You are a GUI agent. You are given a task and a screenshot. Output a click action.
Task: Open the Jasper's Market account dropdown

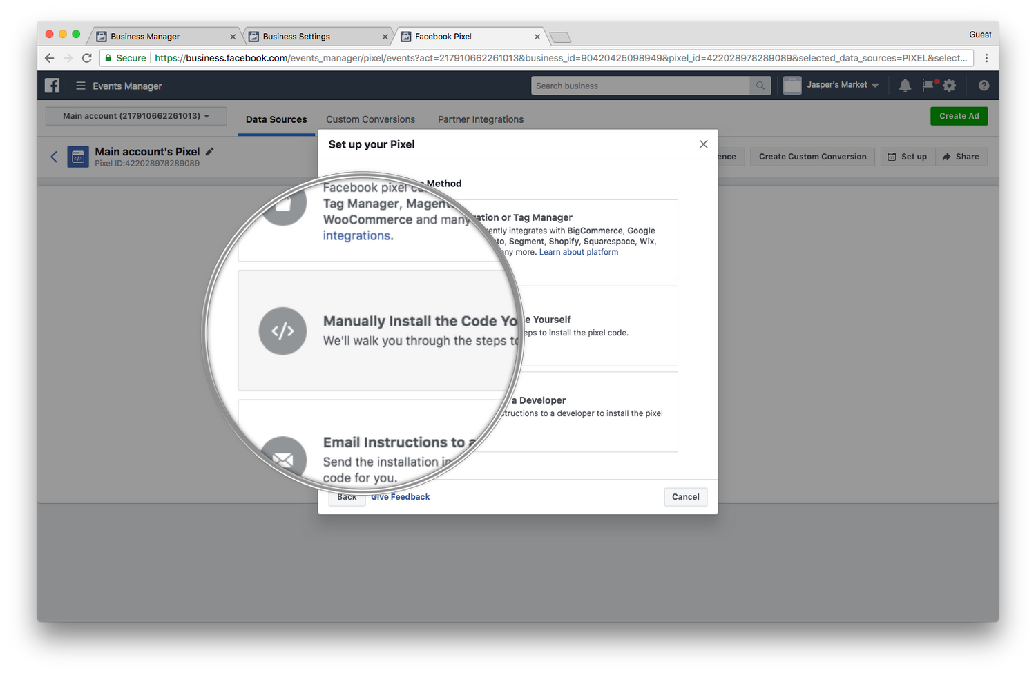pos(832,85)
